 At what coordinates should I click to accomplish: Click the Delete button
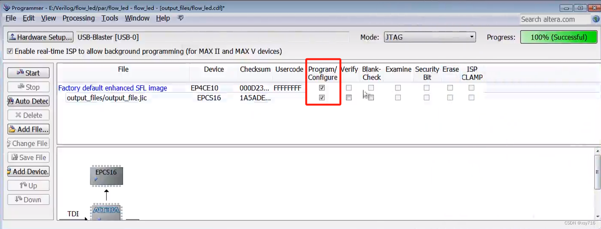coord(28,115)
